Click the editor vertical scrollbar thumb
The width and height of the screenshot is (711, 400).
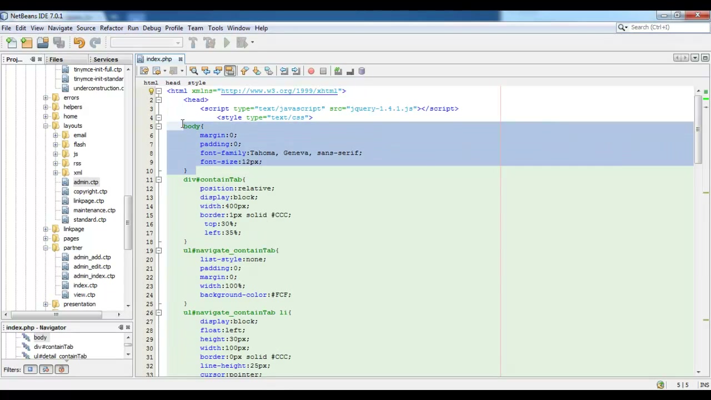pyautogui.click(x=698, y=131)
